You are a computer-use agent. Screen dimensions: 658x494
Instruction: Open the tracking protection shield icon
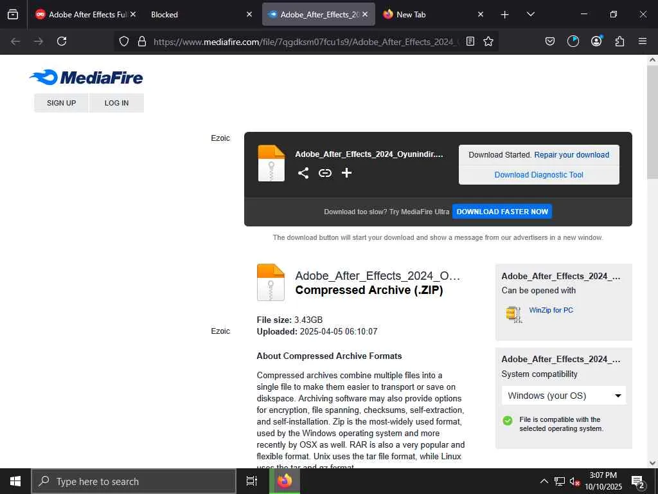tap(124, 41)
